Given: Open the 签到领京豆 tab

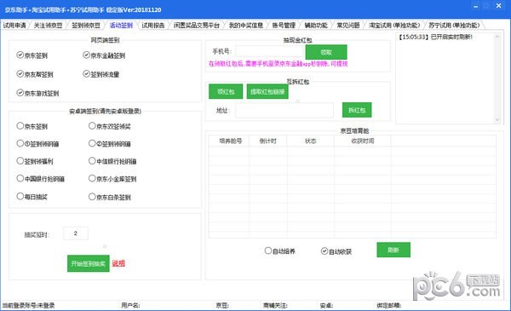Looking at the screenshot, I should click(86, 25).
